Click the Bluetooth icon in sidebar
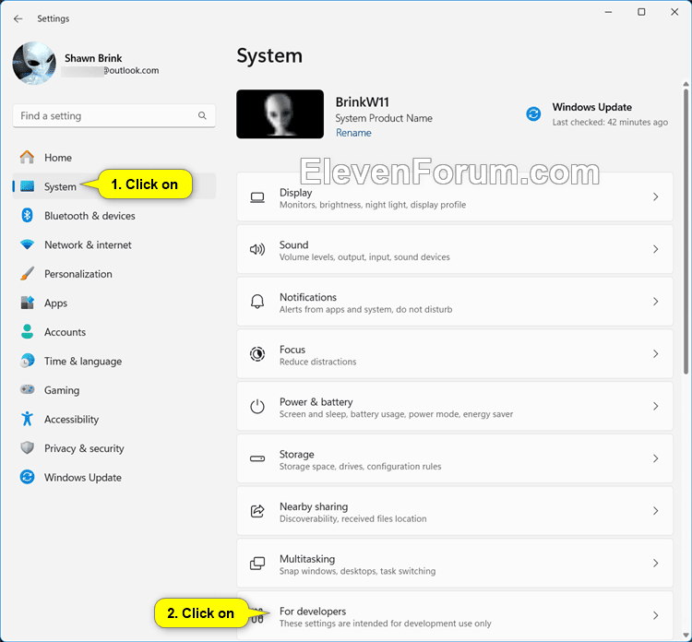 coord(27,215)
